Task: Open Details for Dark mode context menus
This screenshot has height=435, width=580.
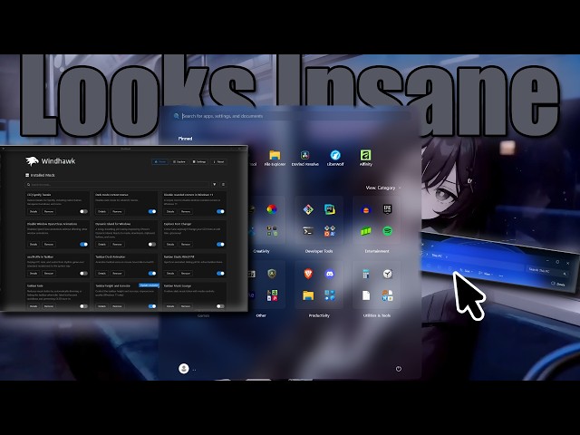Action: click(x=101, y=211)
